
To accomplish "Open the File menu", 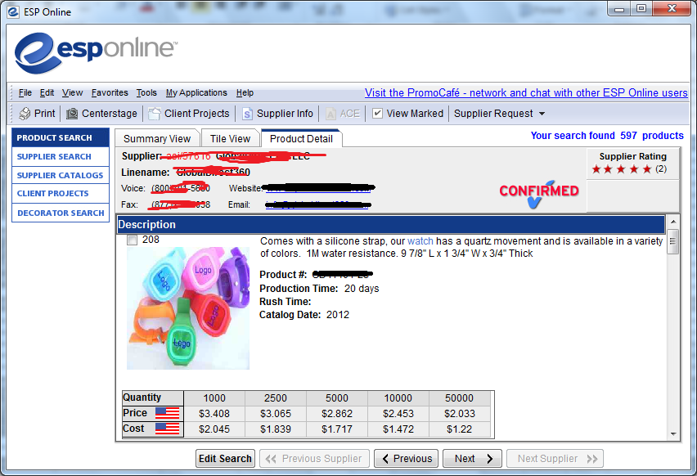I will [x=25, y=92].
